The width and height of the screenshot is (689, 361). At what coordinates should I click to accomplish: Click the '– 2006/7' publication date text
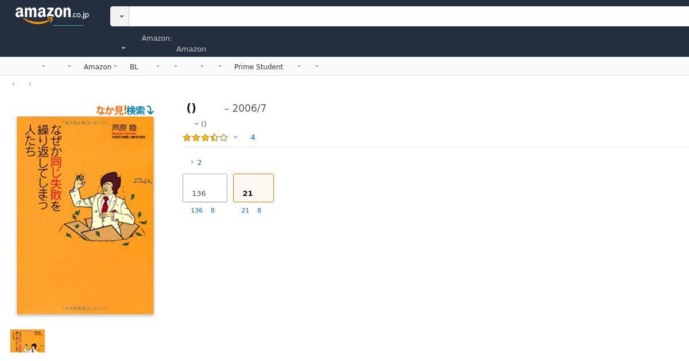point(245,108)
